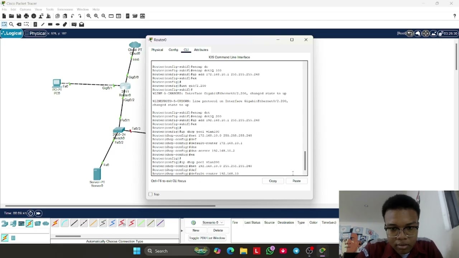This screenshot has height=258, width=459.
Task: Open the Structured Cabling subcategory
Action: pos(13,238)
